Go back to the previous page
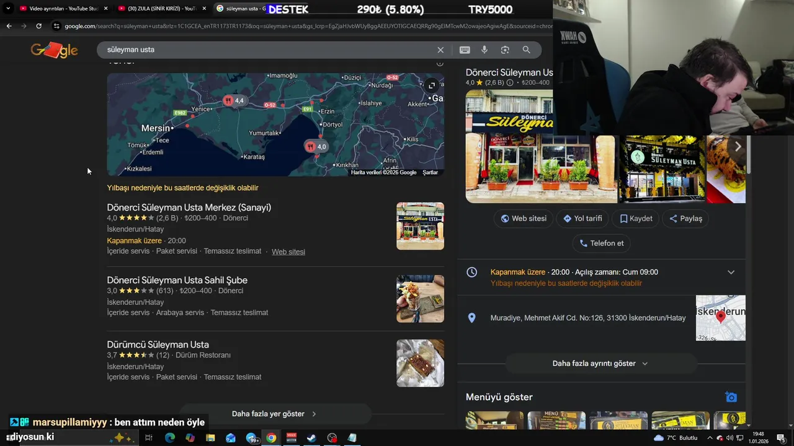This screenshot has width=794, height=446. pos(9,26)
